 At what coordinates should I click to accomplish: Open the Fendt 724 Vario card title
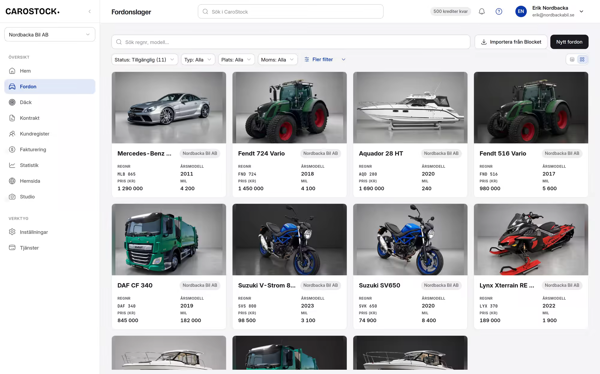click(261, 153)
